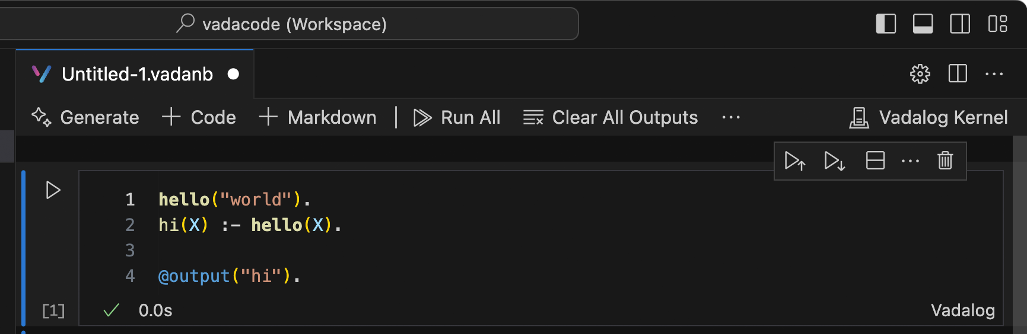
Task: Change cell language mode Vadalog
Action: [962, 310]
